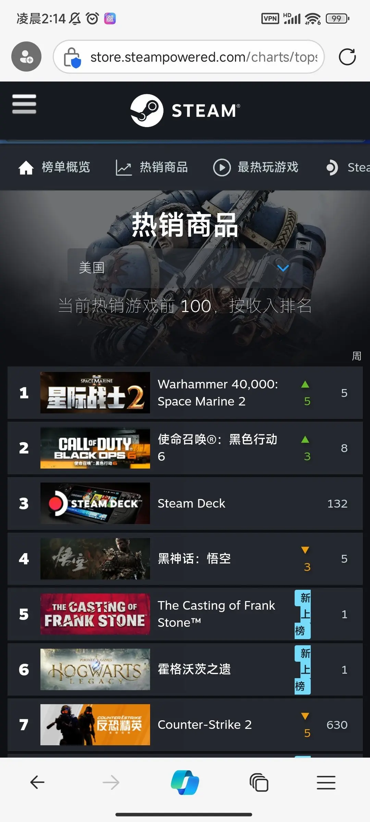Open the browser tabs switcher icon
The image size is (370, 822).
(x=259, y=783)
